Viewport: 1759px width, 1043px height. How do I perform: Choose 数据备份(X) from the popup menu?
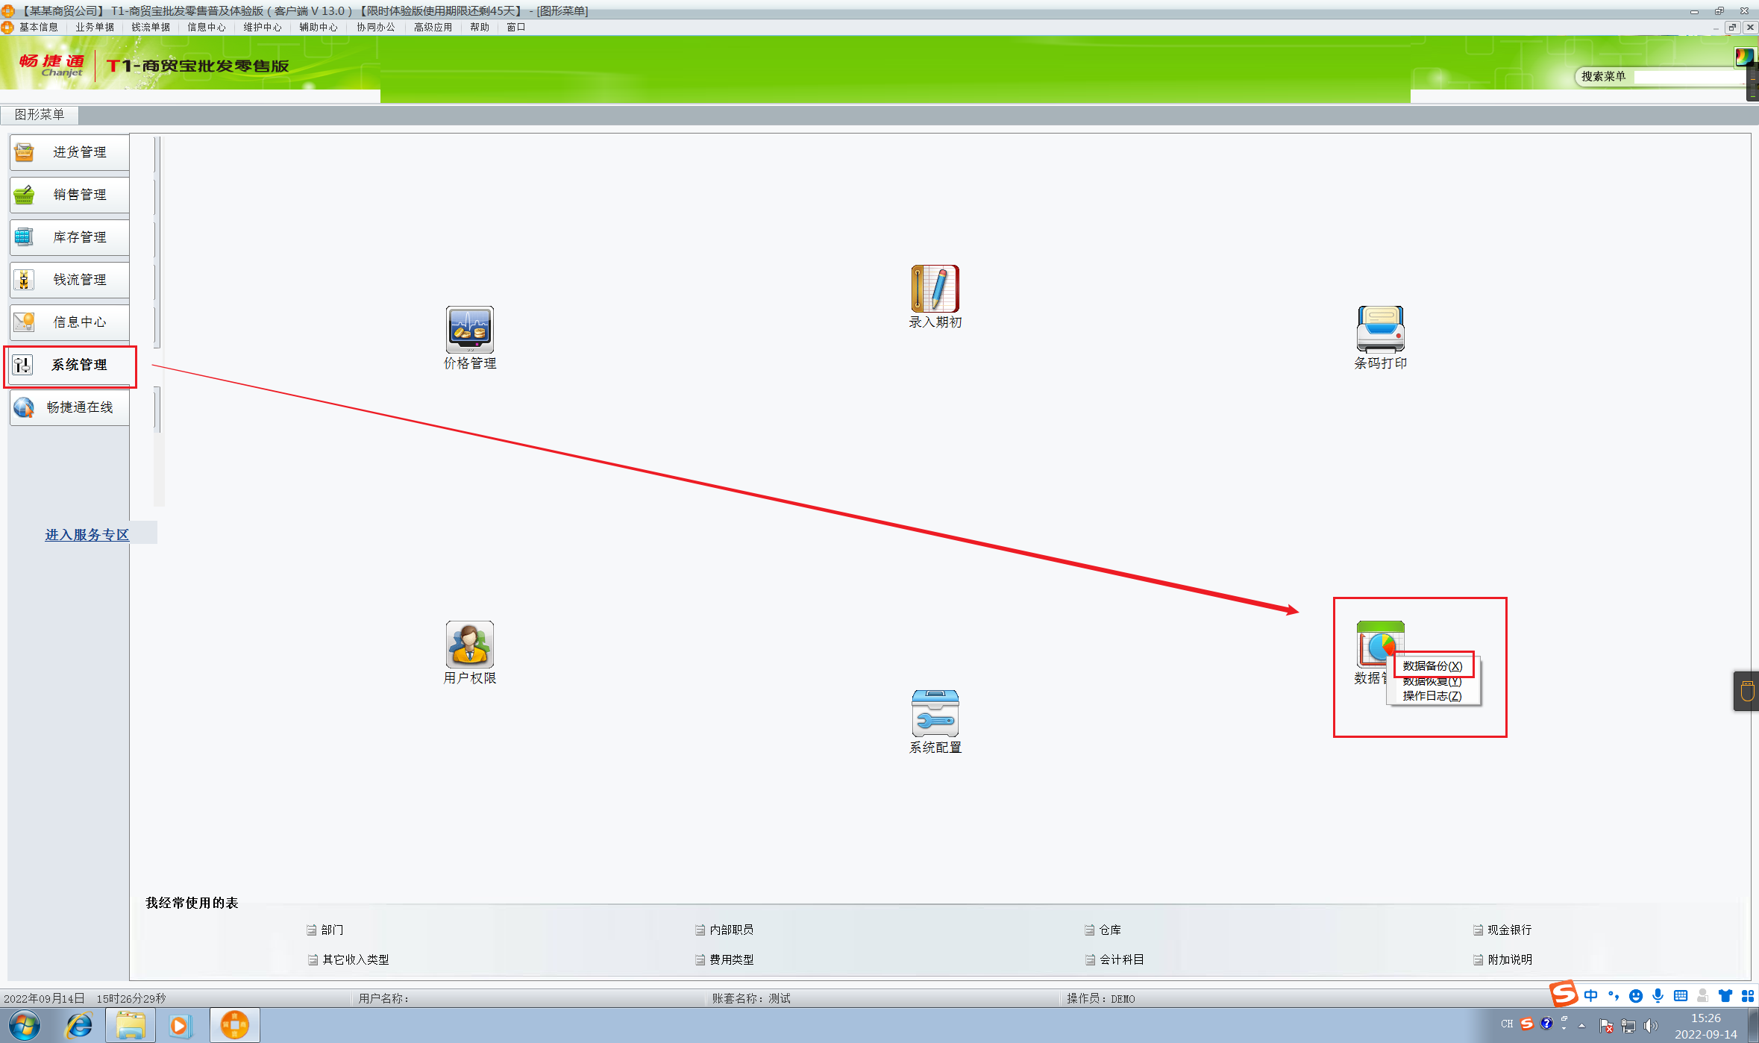click(1432, 665)
